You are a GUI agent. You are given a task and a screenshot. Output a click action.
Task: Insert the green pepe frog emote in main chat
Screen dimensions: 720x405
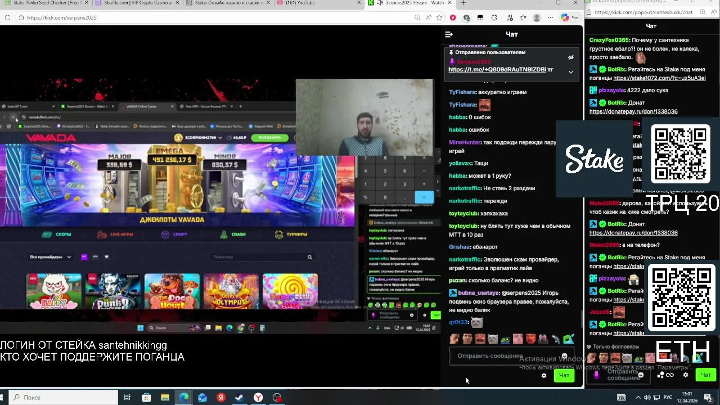[x=505, y=339]
